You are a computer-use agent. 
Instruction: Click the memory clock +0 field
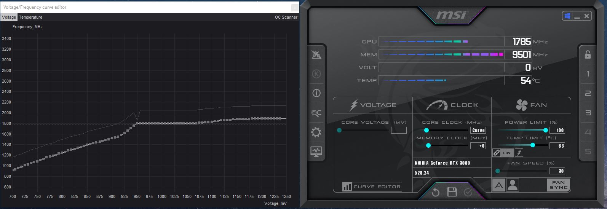[x=478, y=146]
